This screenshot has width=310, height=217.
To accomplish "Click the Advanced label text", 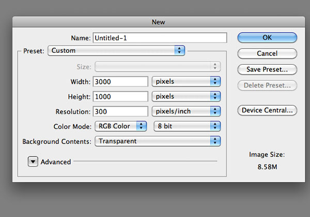I will pos(56,162).
